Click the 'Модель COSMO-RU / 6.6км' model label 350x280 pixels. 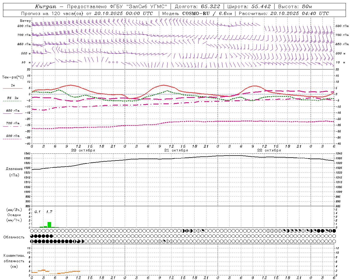197,13
